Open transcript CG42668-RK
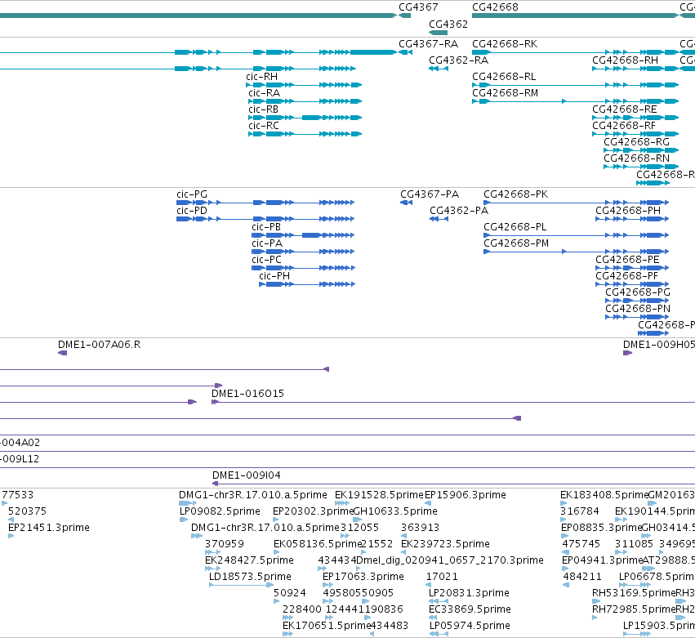 point(505,44)
